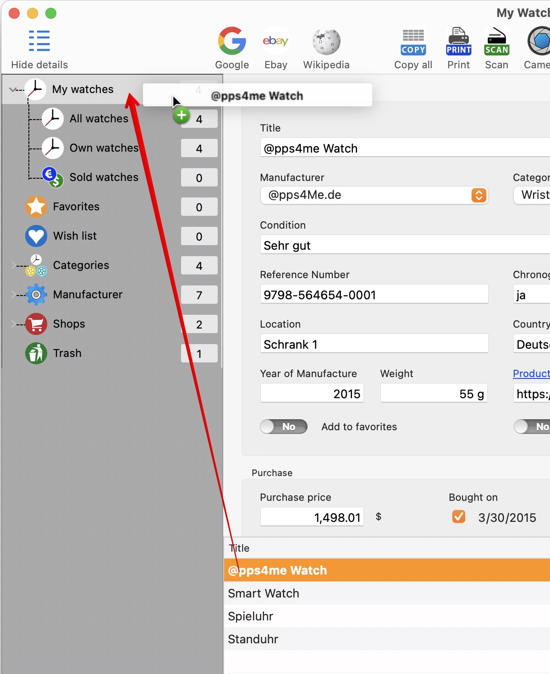The width and height of the screenshot is (550, 674).
Task: Click the Country field showing Deuts
Action: click(532, 344)
